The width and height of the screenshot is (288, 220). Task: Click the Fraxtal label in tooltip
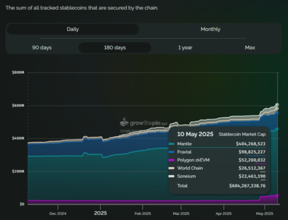(x=184, y=152)
